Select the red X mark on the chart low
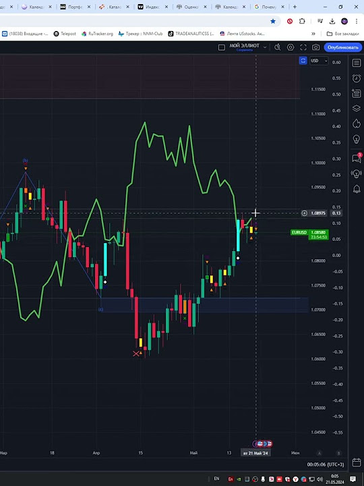This screenshot has height=486, width=364. 136,354
